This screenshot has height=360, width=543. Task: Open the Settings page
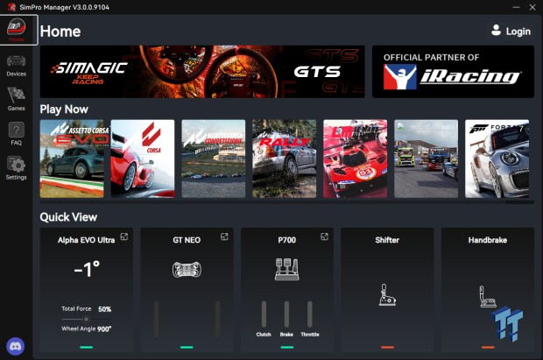pyautogui.click(x=17, y=168)
